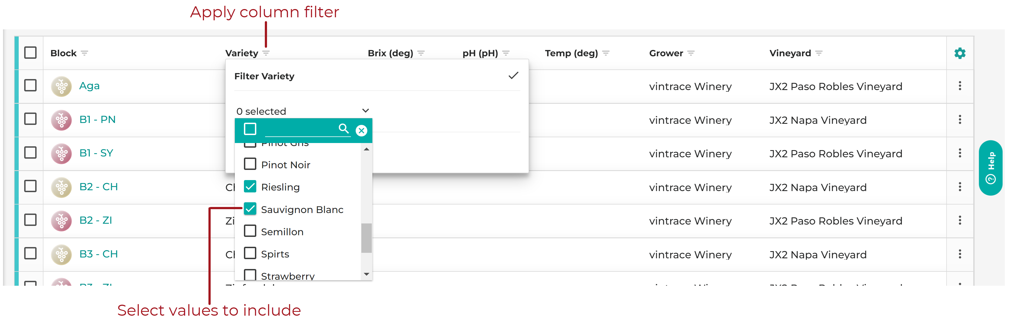
Task: Click the variety search input field
Action: tap(301, 129)
